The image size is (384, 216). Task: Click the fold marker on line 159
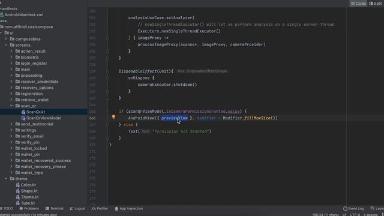click(107, 71)
